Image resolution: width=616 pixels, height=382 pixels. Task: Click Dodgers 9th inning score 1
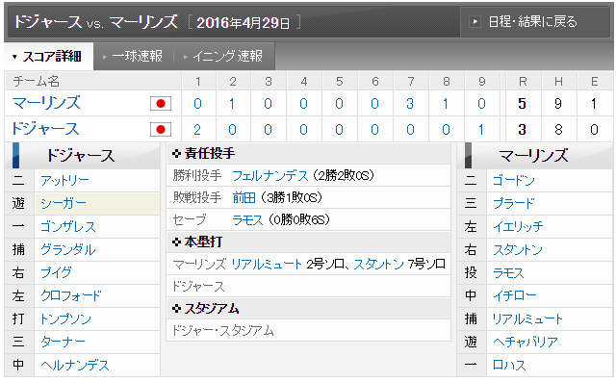click(481, 130)
